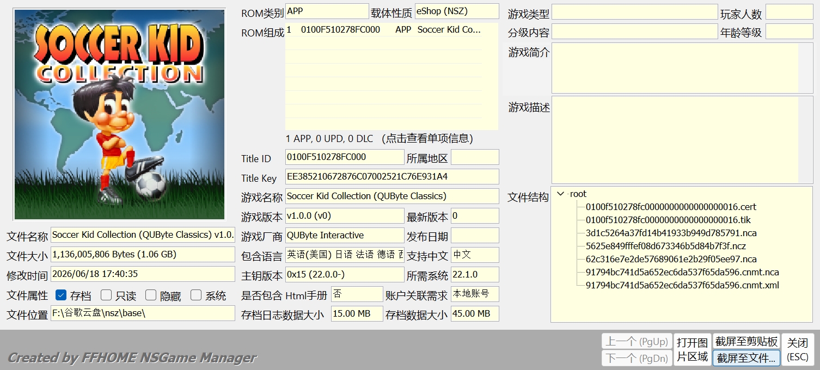Click the empty 所属地区 region field

475,157
